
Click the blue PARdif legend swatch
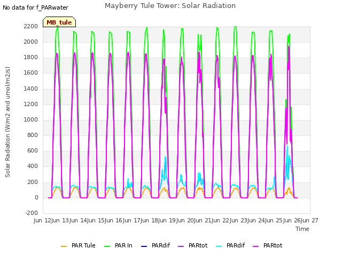(x=144, y=246)
